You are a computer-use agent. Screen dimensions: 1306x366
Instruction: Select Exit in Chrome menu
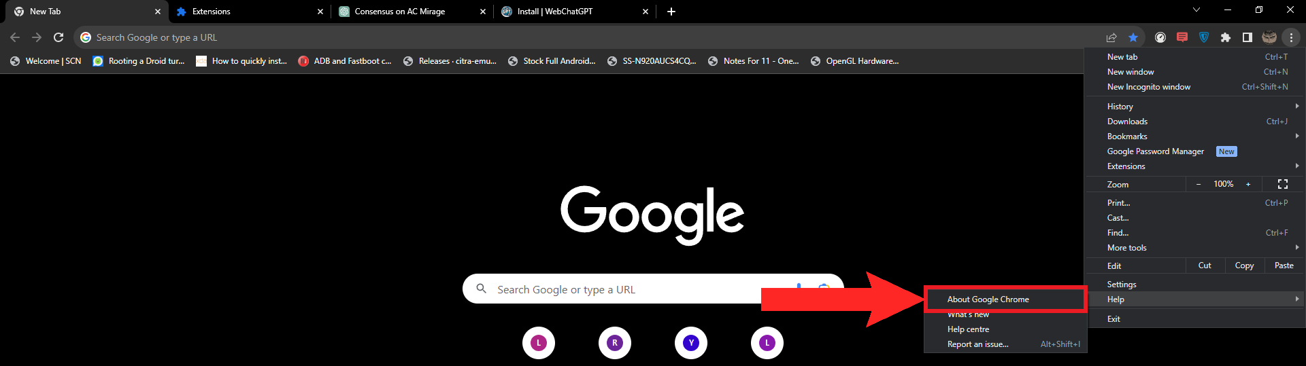click(1194, 319)
